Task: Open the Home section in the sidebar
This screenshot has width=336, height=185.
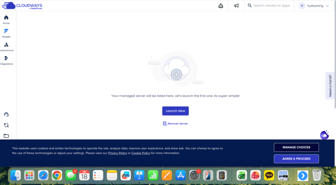Action: [6, 20]
